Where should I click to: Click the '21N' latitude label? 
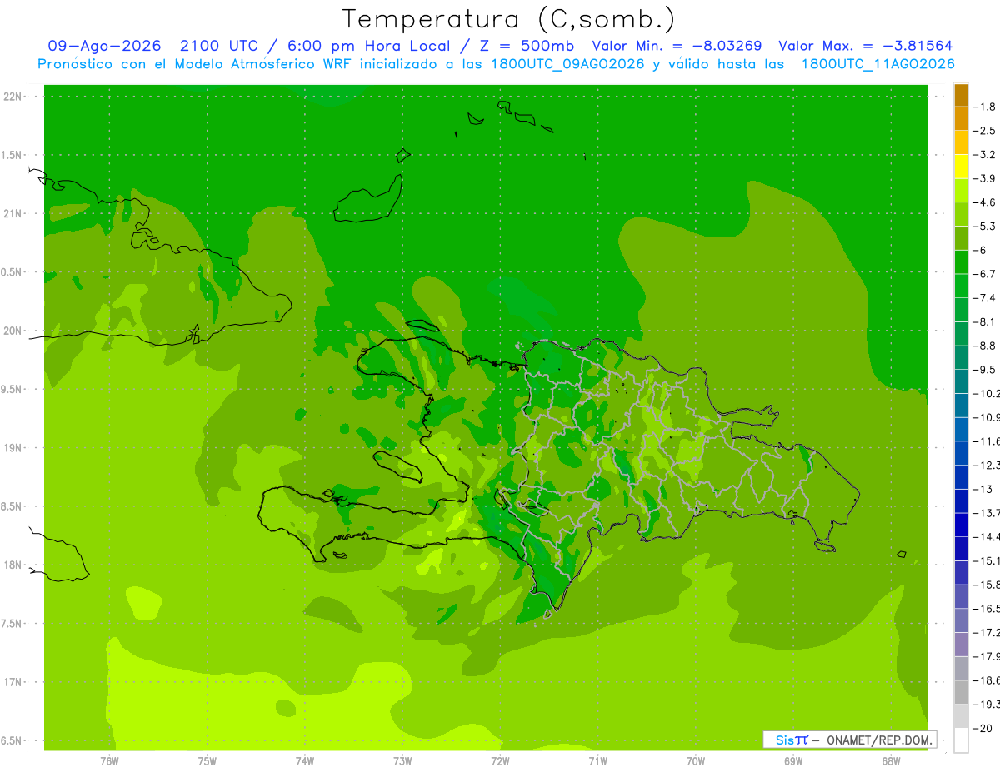point(12,213)
